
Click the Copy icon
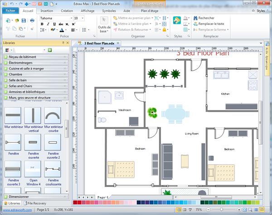coord(15,29)
